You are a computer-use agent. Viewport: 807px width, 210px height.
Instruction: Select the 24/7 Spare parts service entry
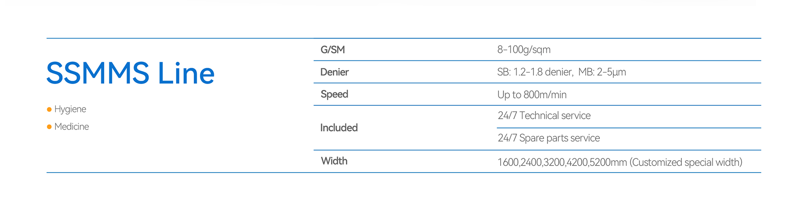pyautogui.click(x=549, y=138)
